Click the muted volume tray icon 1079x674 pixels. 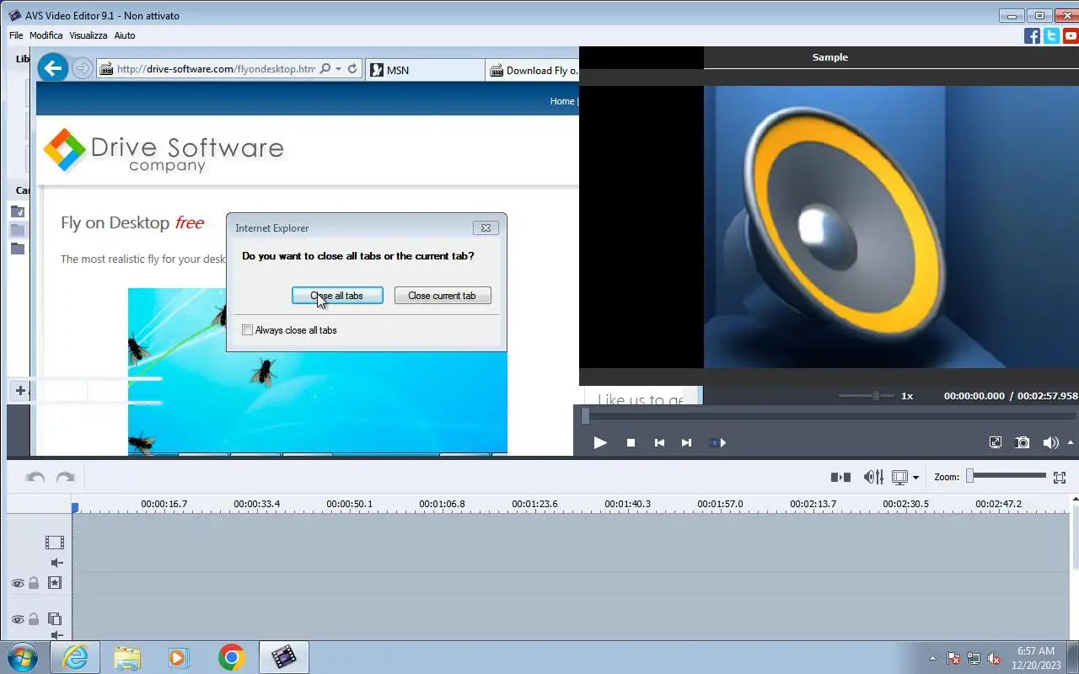point(994,658)
